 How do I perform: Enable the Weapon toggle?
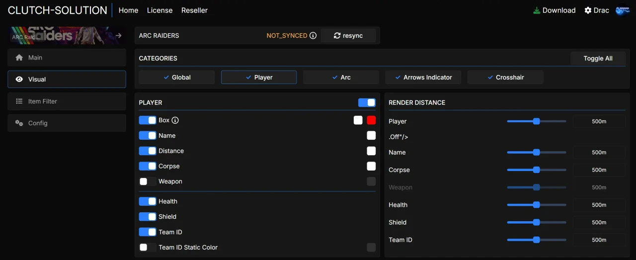(148, 182)
